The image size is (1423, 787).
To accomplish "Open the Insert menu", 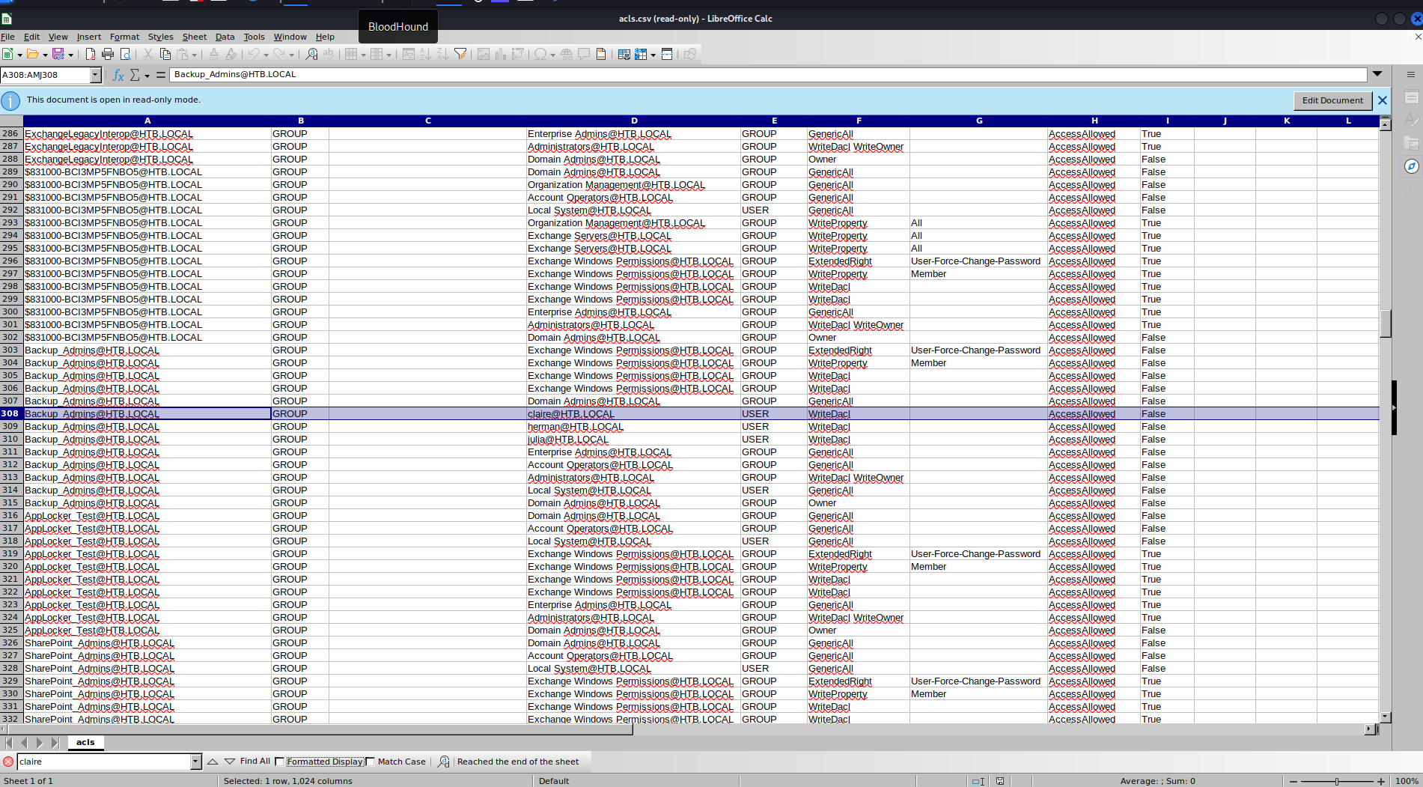I will coord(88,37).
